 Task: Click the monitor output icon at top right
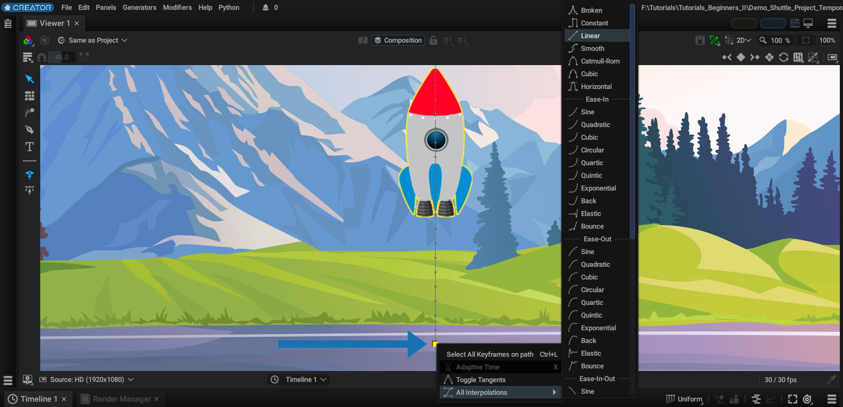808,23
